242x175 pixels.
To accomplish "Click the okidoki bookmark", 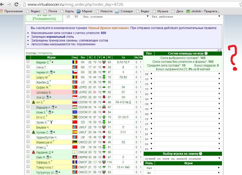I will pyautogui.click(x=203, y=11).
